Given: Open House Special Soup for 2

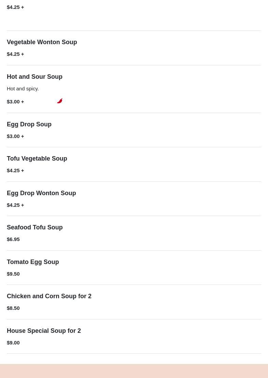Looking at the screenshot, I should point(44,331).
